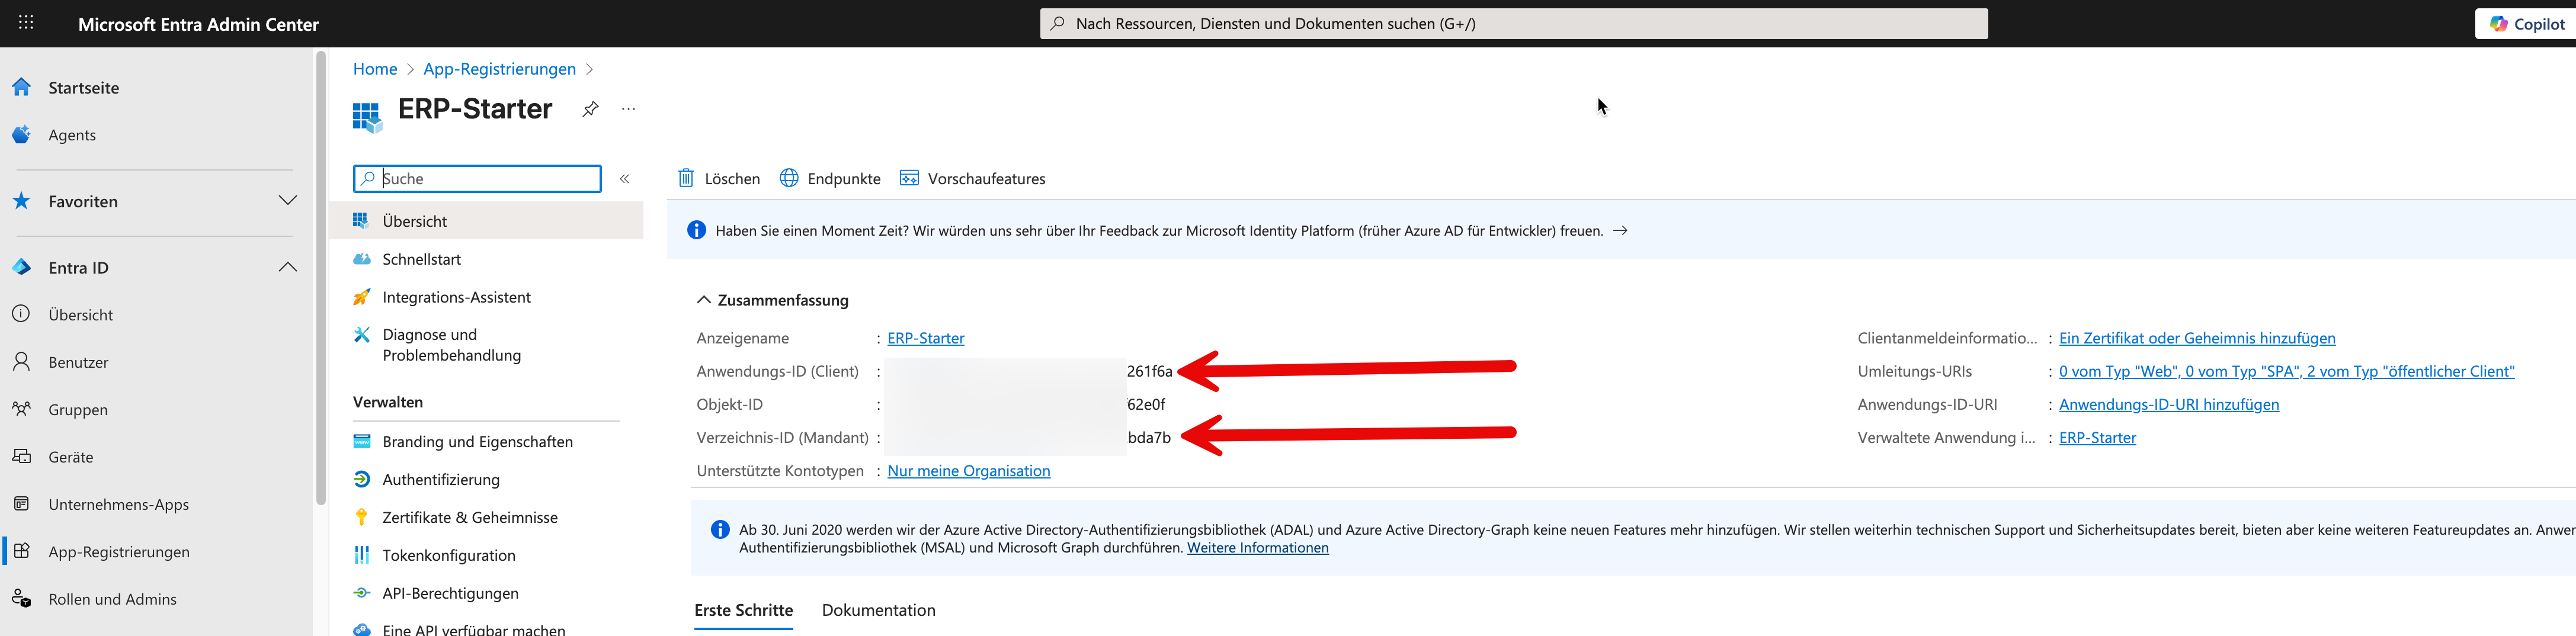2576x636 pixels.
Task: Open the app launcher waffle icon
Action: click(x=26, y=23)
